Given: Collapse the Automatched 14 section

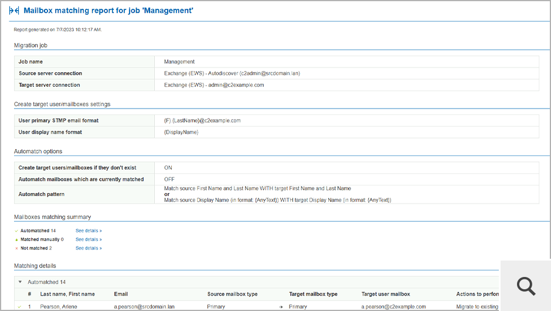Looking at the screenshot, I should click(x=20, y=282).
